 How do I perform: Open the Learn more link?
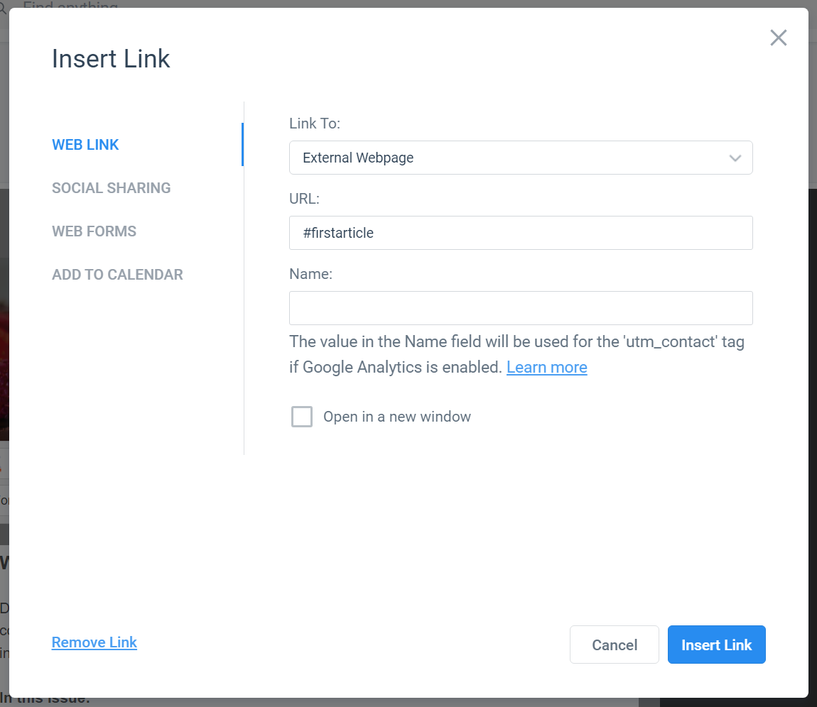click(x=546, y=368)
